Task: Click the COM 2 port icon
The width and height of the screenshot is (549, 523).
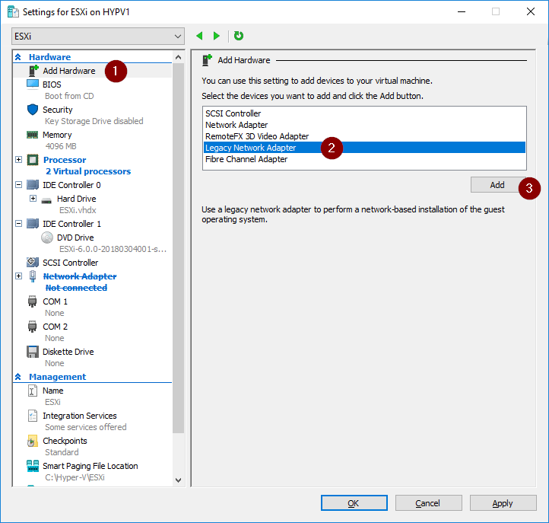Action: (32, 327)
